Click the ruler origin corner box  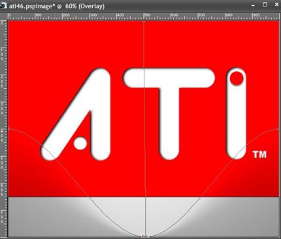tap(4, 16)
